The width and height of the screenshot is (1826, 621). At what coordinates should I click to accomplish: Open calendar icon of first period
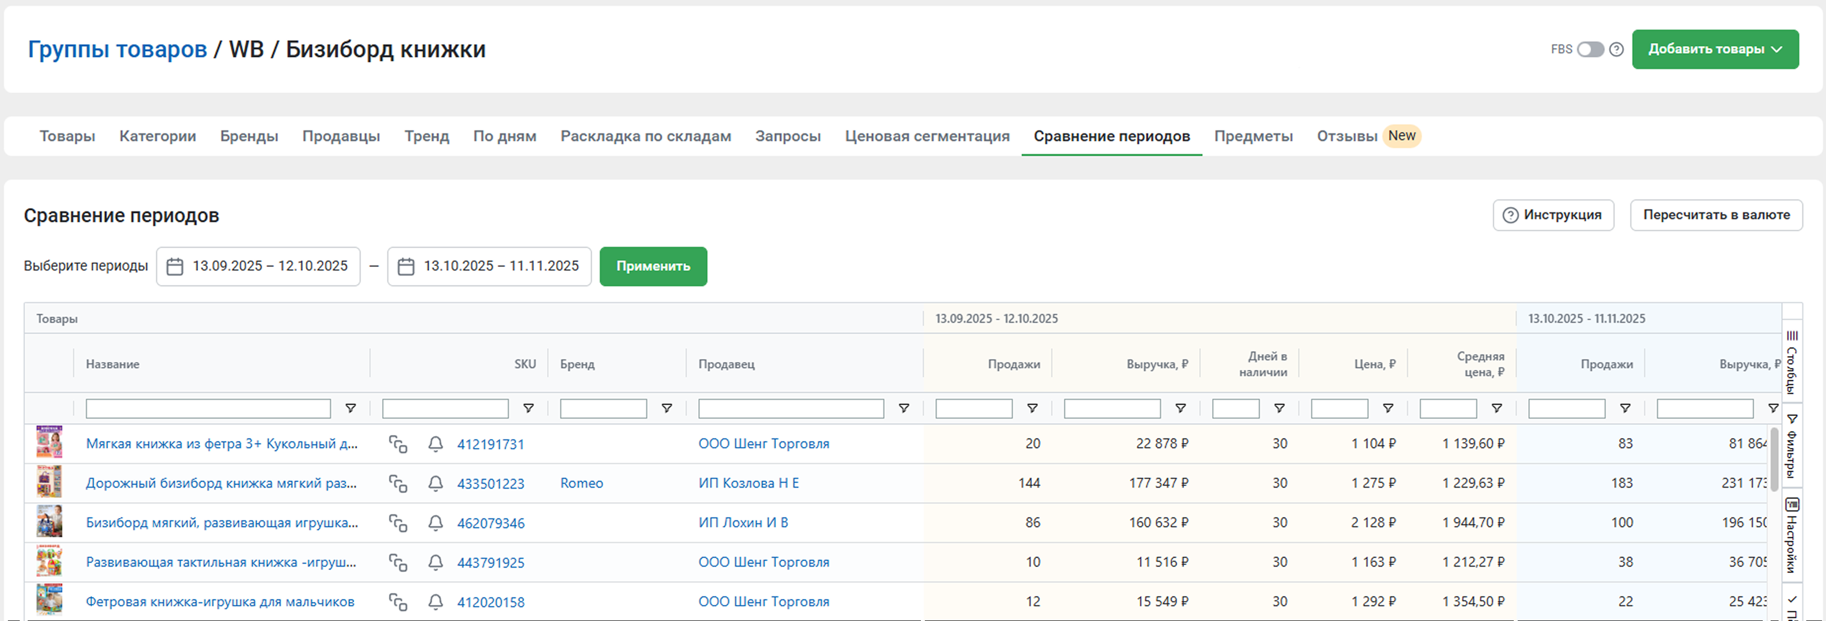[174, 266]
